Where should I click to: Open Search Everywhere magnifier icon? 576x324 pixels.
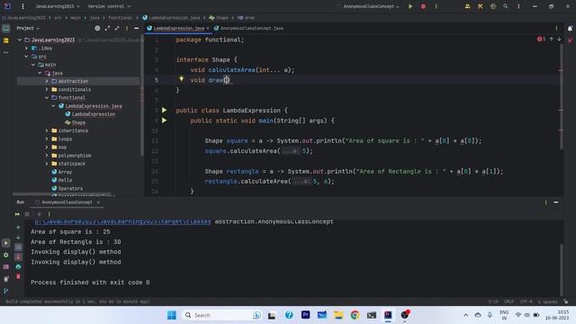506,6
